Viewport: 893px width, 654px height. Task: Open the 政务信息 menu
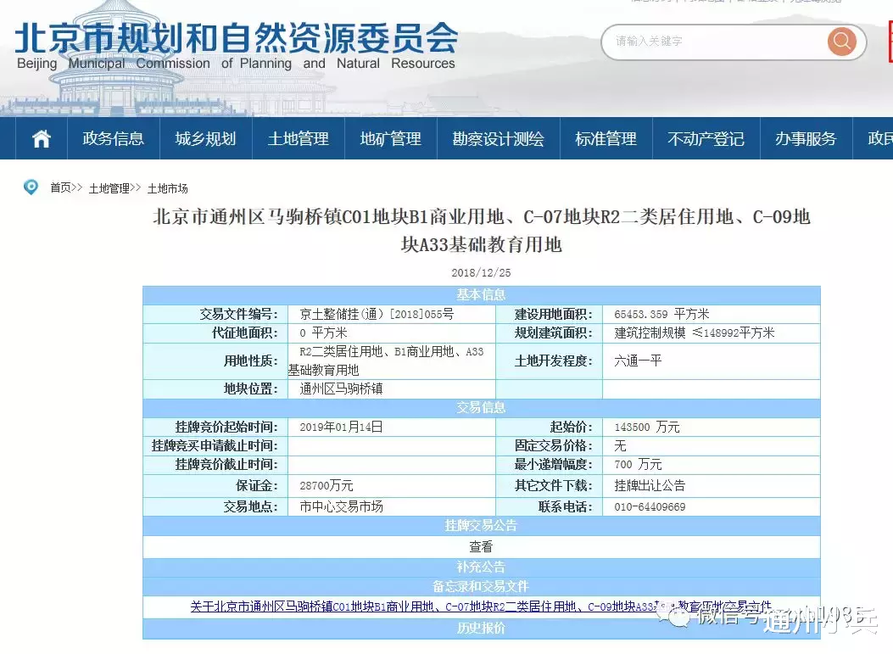113,138
